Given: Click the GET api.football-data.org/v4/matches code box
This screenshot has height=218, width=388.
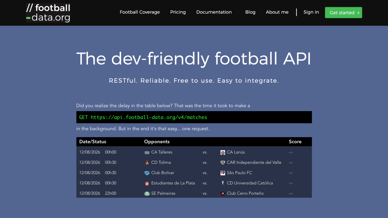Looking at the screenshot, I should tap(194, 117).
